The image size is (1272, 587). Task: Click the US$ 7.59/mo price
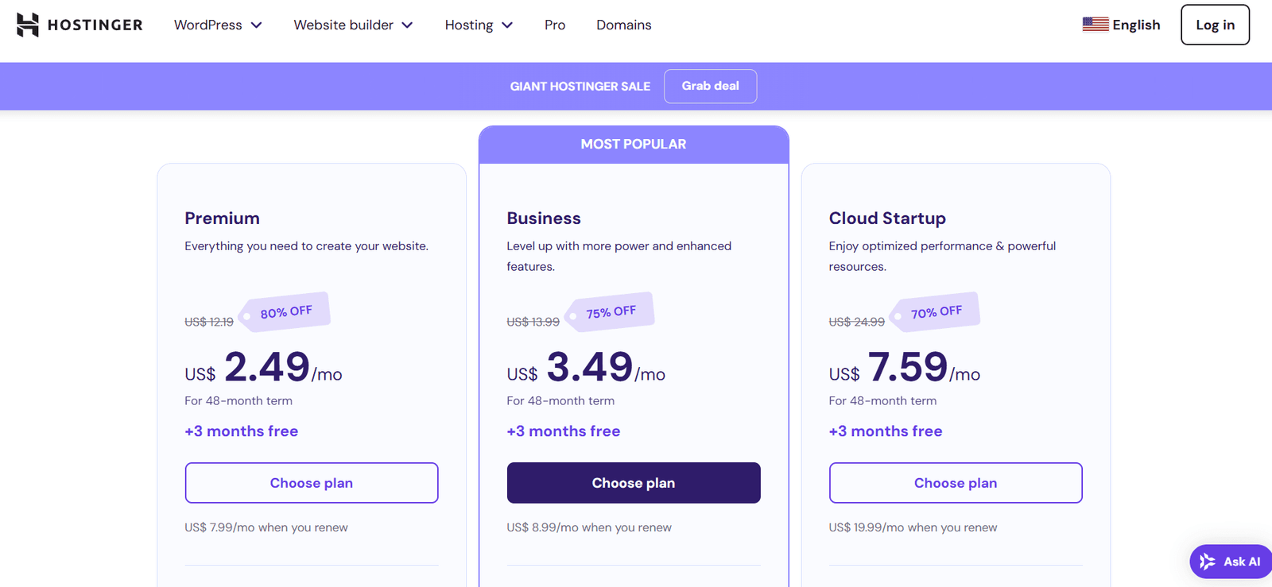click(x=905, y=368)
